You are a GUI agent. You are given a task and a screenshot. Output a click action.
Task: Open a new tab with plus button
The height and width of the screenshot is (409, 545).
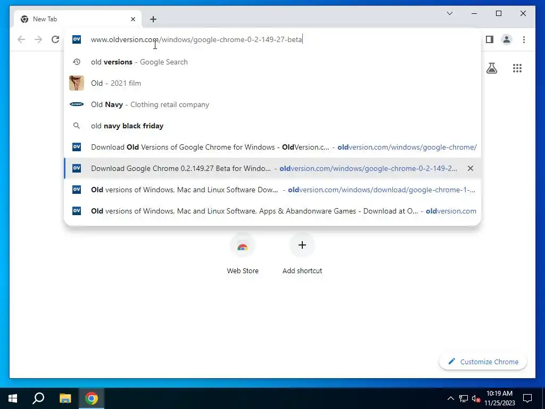click(x=153, y=19)
